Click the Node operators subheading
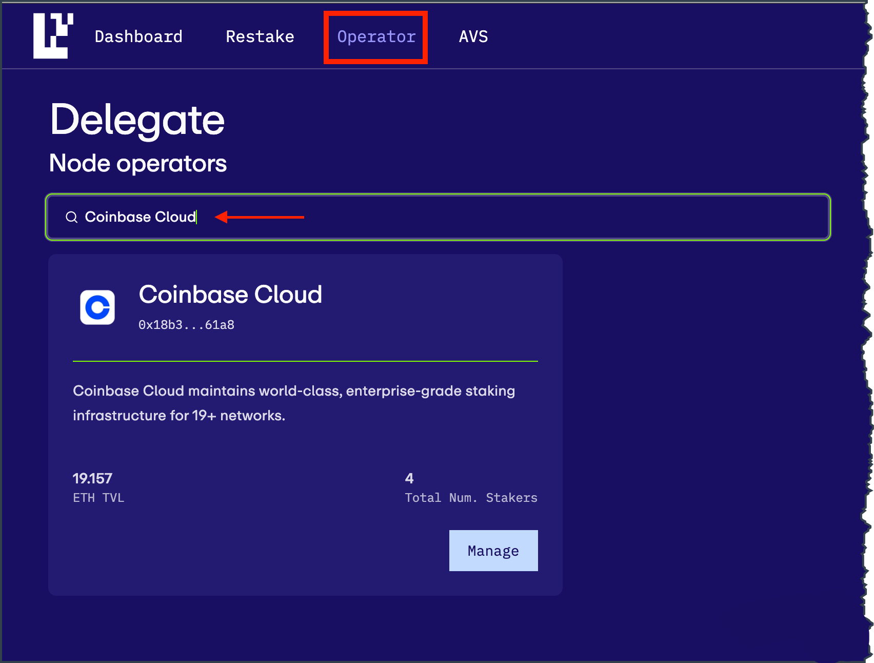This screenshot has height=663, width=874. [138, 163]
